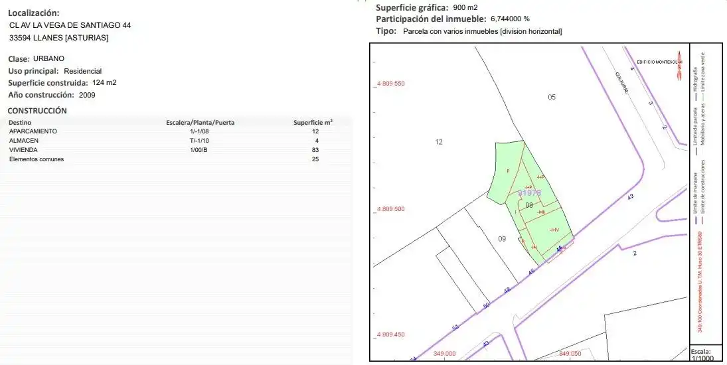Click the 'T/-1/10' location cell
The width and height of the screenshot is (727, 365).
[x=199, y=141]
